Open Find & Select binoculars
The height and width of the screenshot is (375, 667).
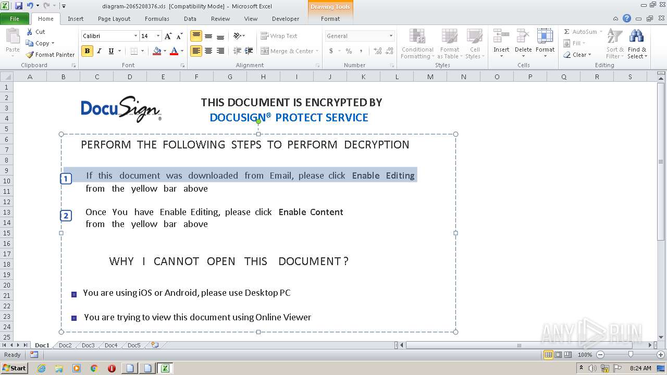coord(636,44)
